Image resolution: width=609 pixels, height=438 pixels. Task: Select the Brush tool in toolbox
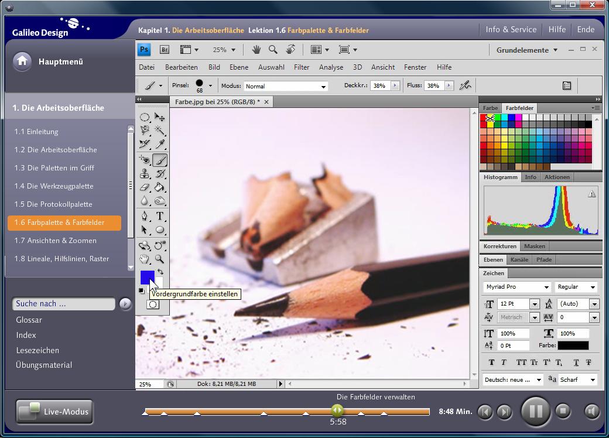click(x=160, y=160)
